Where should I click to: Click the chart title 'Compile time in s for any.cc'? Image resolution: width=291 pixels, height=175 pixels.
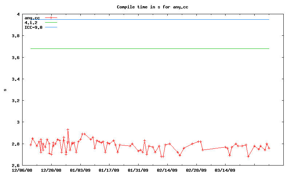coord(152,7)
